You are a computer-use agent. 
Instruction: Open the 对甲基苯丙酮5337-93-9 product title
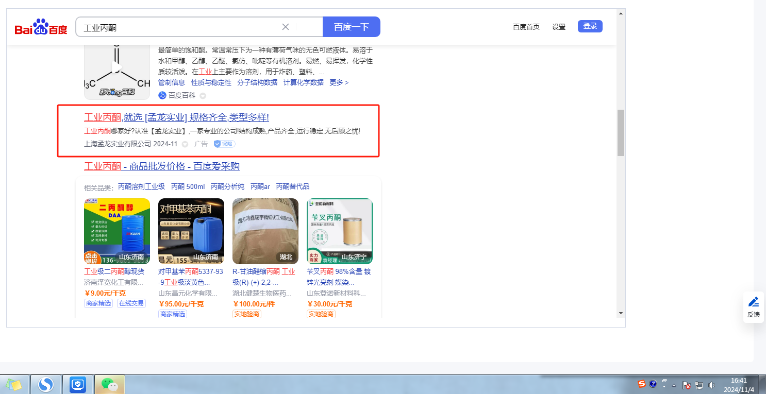191,277
